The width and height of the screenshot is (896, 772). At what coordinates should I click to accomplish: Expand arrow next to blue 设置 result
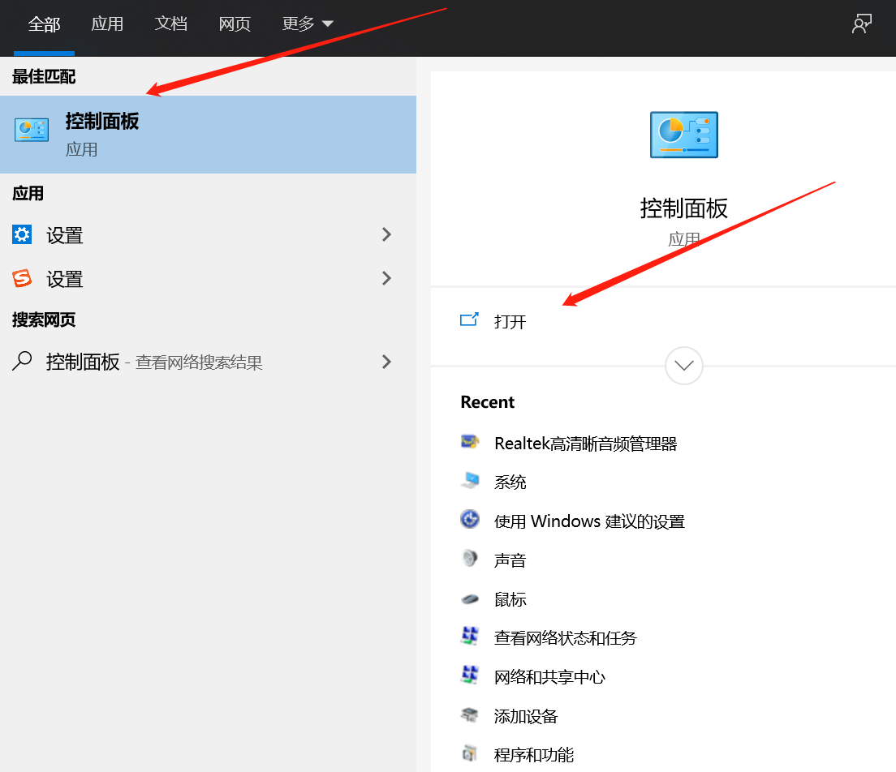386,235
